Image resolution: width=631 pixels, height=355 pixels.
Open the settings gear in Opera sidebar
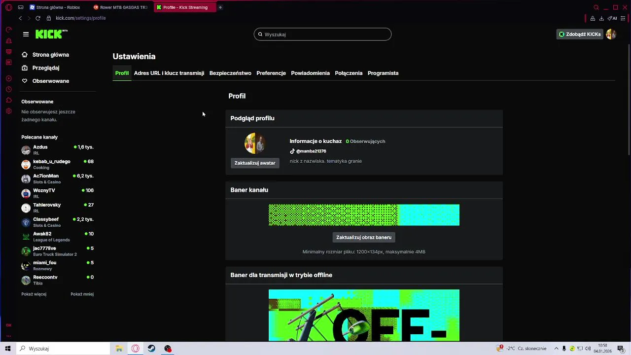point(8,111)
